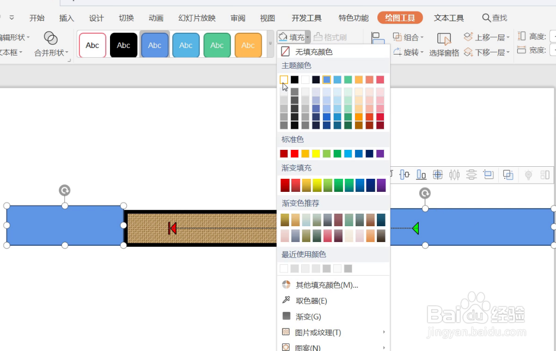Select the orange Abc shape style preset
Viewport: 556px width, 351px height.
[248, 45]
